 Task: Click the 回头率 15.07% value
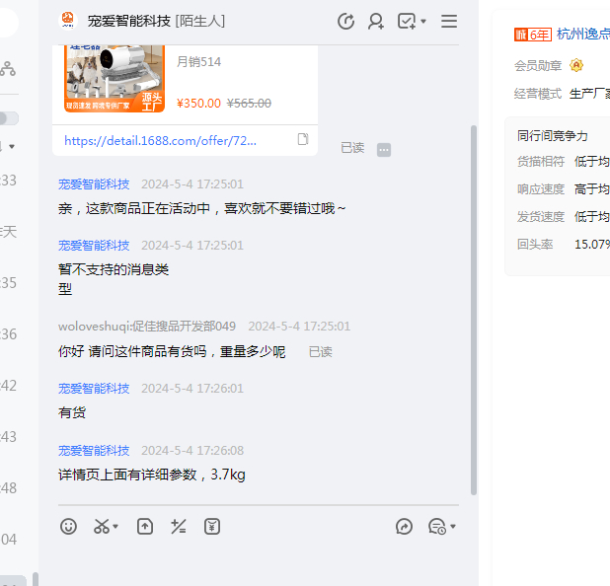click(x=592, y=245)
